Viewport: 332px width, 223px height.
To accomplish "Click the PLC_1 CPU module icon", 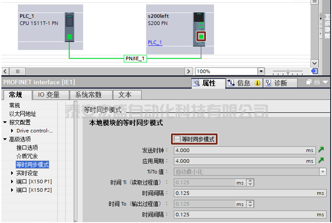I will (70, 27).
